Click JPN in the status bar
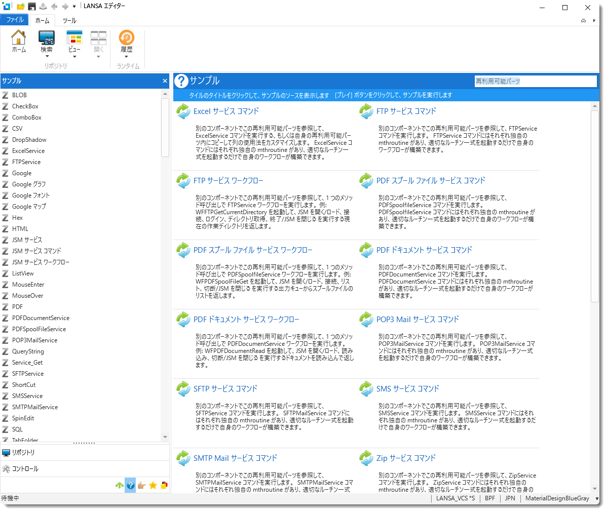The height and width of the screenshot is (512, 607). 510,498
